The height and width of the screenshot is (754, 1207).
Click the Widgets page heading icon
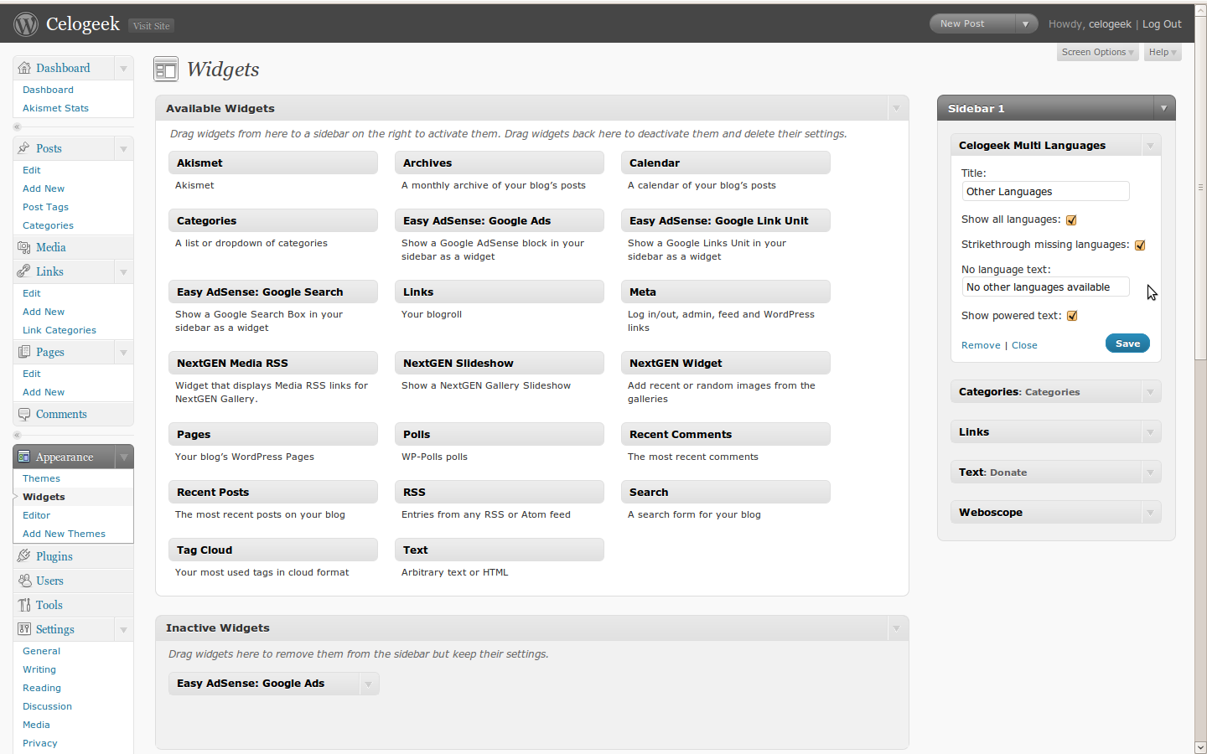tap(166, 69)
